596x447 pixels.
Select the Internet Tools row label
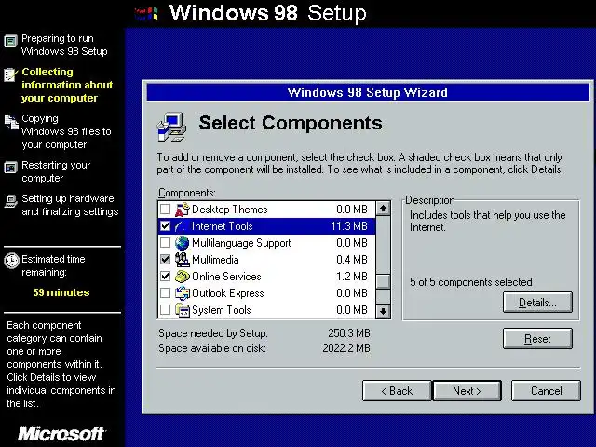223,226
